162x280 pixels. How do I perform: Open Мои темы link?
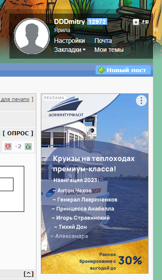tap(109, 50)
